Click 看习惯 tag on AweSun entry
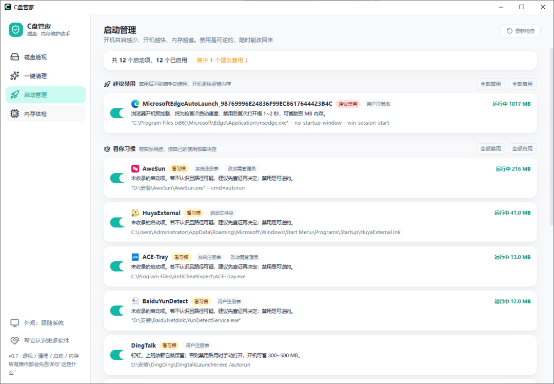Image resolution: width=554 pixels, height=384 pixels. tap(179, 169)
